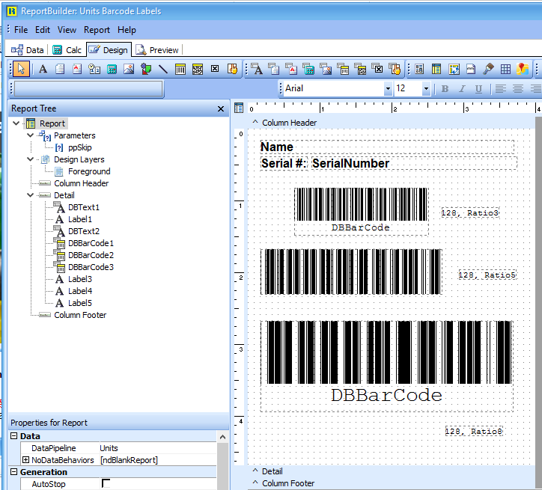Choose the map pin component tool

coord(523,69)
